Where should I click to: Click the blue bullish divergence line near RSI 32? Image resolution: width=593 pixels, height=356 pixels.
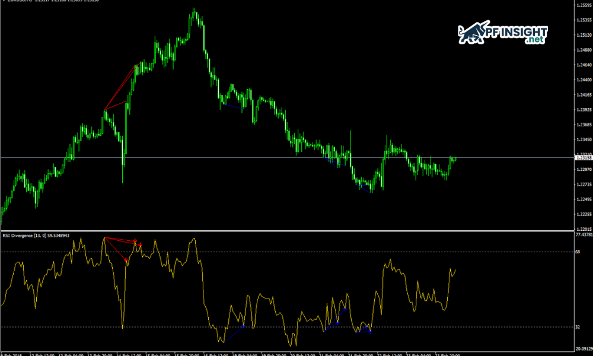(234, 334)
